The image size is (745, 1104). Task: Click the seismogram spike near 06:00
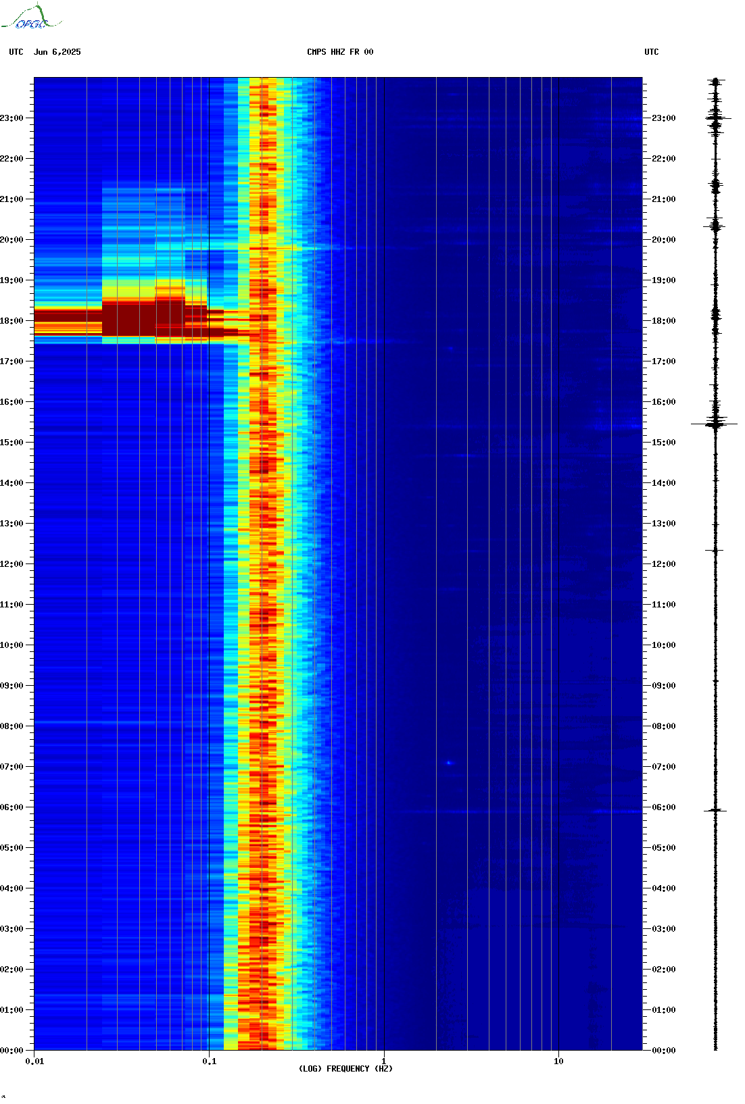715,810
